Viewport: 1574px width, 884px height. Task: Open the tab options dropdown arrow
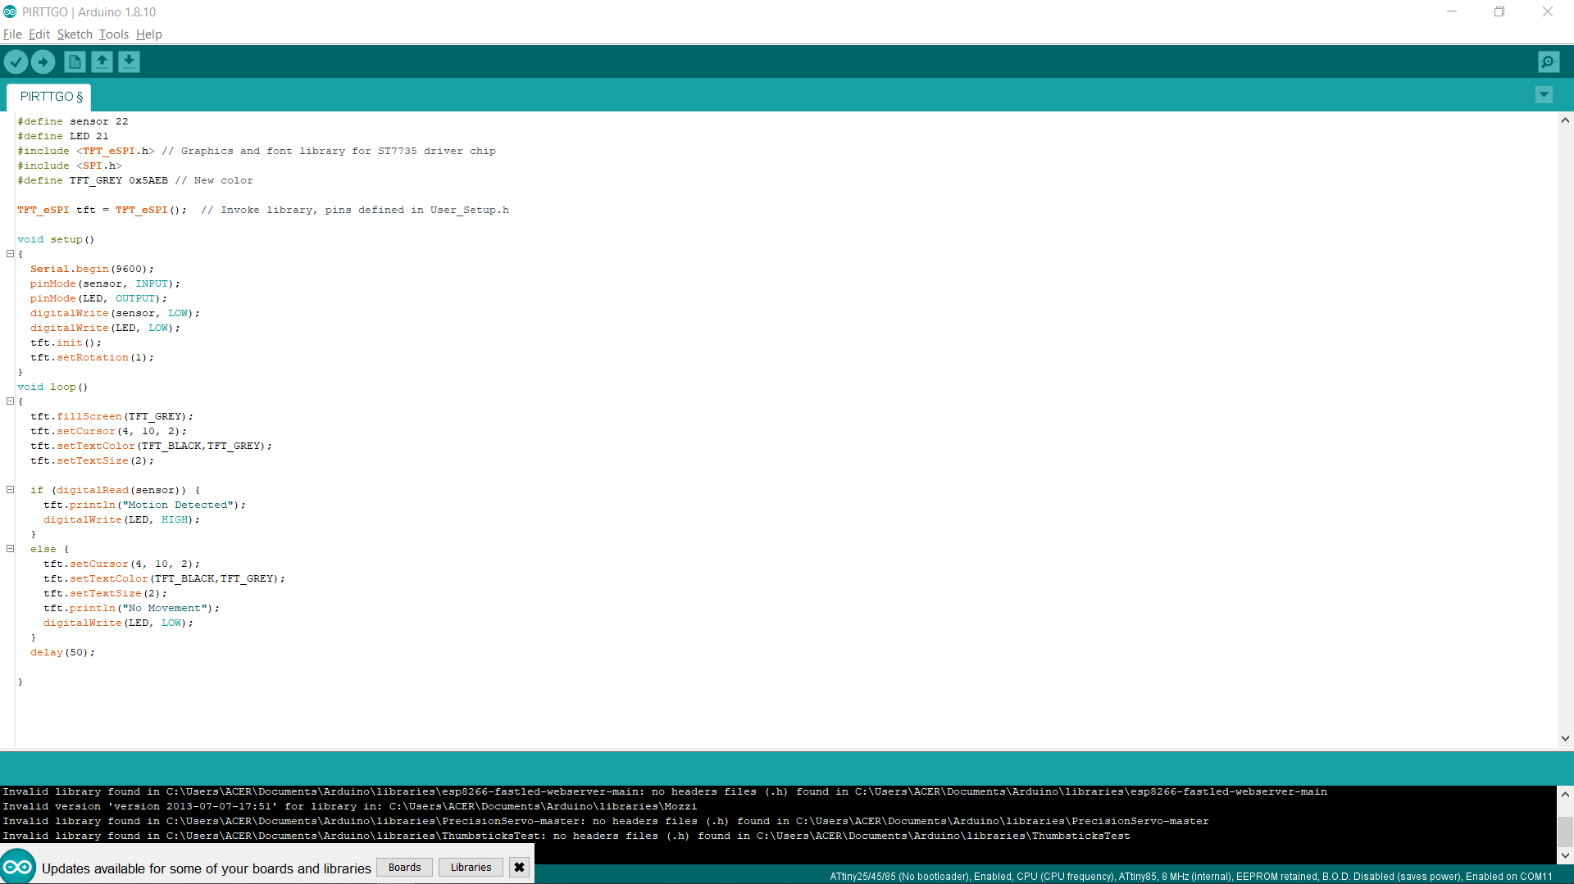(x=1544, y=95)
